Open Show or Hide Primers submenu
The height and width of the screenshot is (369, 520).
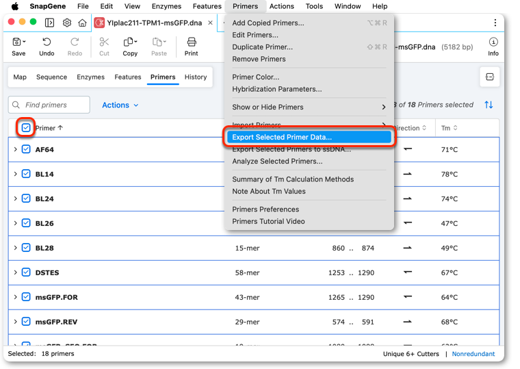tap(309, 107)
